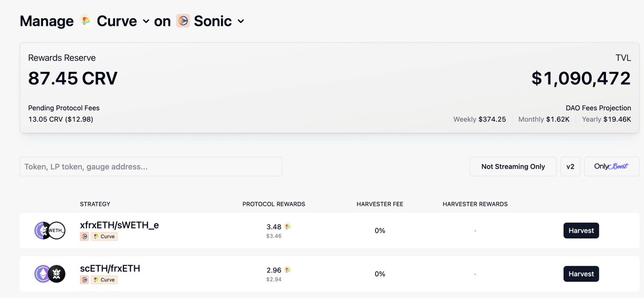The height and width of the screenshot is (298, 644).
Task: Click the scETH/frxETH token pair icon
Action: pyautogui.click(x=50, y=274)
